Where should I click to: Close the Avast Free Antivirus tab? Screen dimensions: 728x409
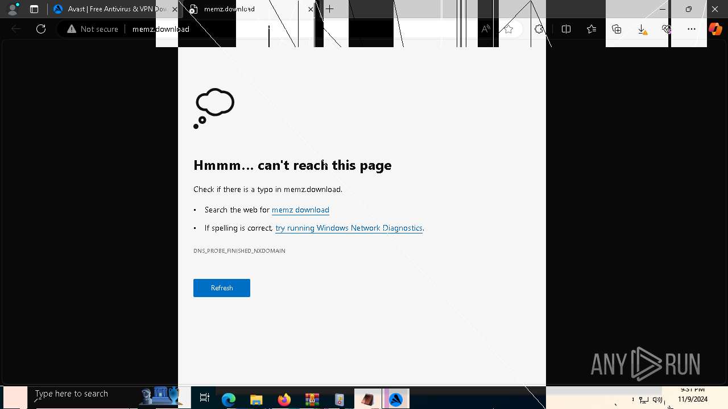coord(175,9)
